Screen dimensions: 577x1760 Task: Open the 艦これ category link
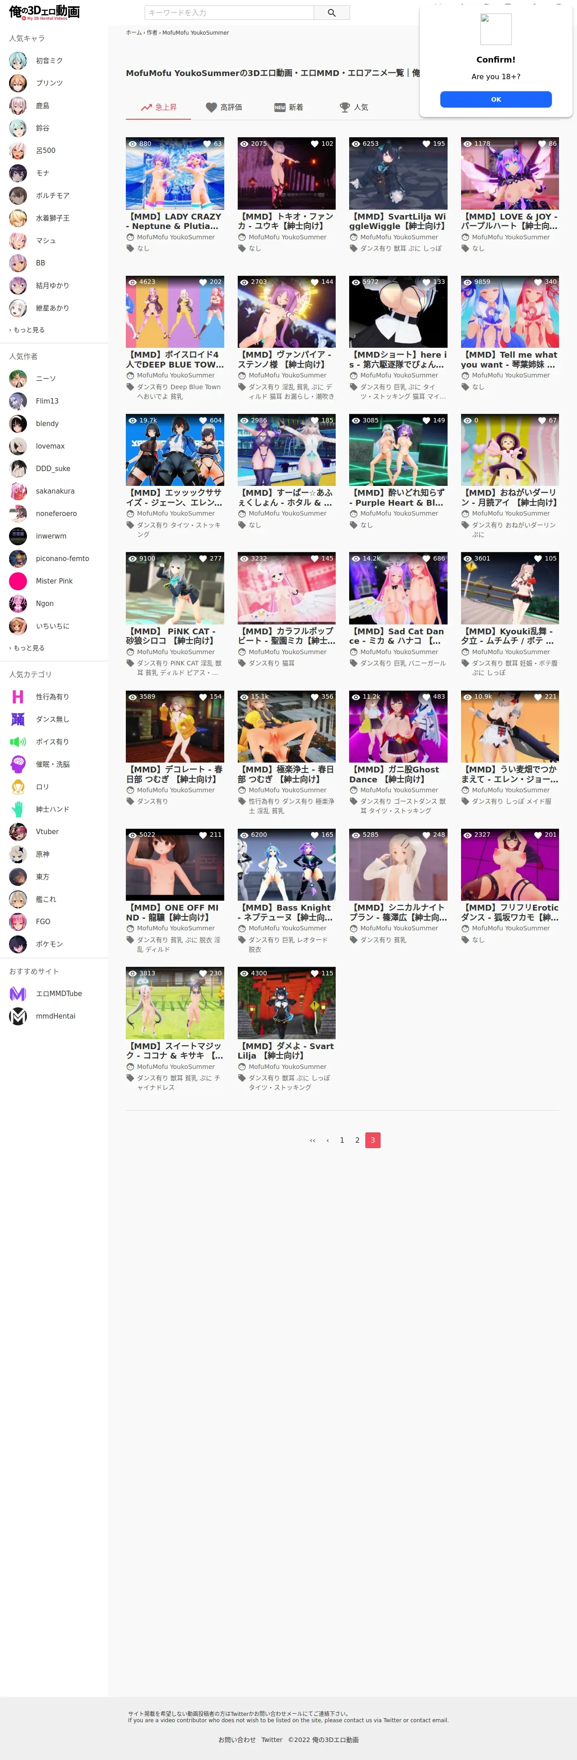click(x=46, y=900)
